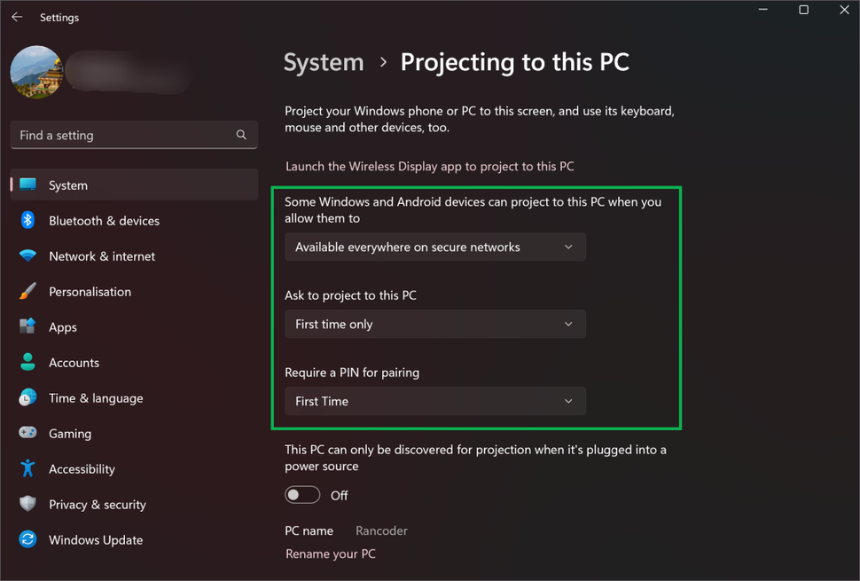Click the 'Rename your PC' link
This screenshot has height=581, width=860.
(330, 554)
